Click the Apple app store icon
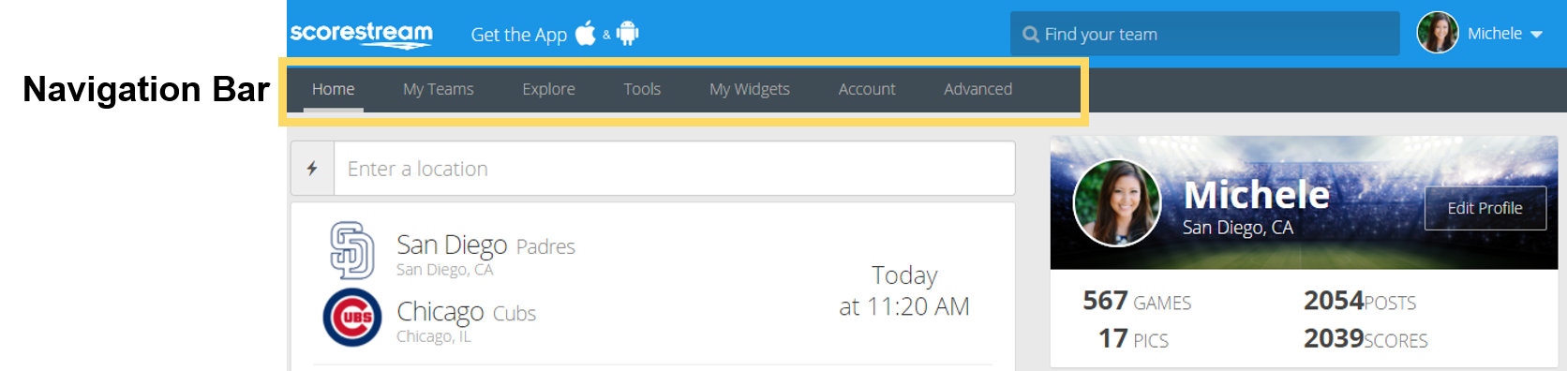 [x=586, y=34]
